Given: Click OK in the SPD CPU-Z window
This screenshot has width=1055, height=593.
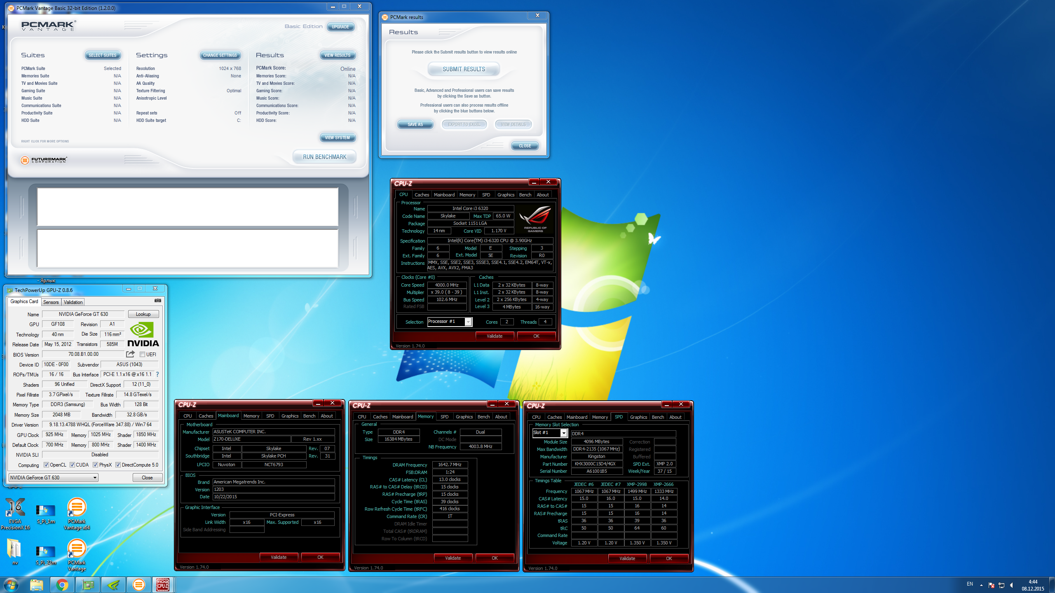Looking at the screenshot, I should point(669,558).
